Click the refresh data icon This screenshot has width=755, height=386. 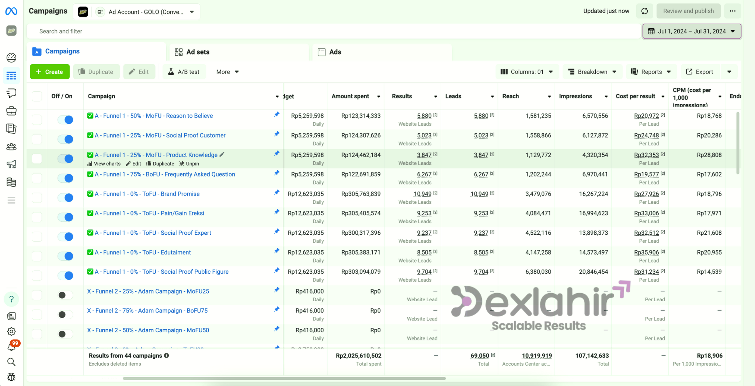tap(644, 11)
